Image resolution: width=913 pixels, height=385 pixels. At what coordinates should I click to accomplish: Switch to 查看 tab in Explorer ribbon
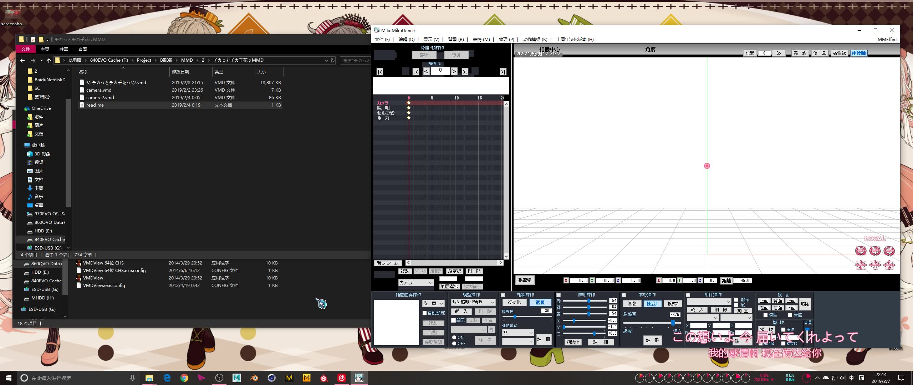tap(83, 49)
